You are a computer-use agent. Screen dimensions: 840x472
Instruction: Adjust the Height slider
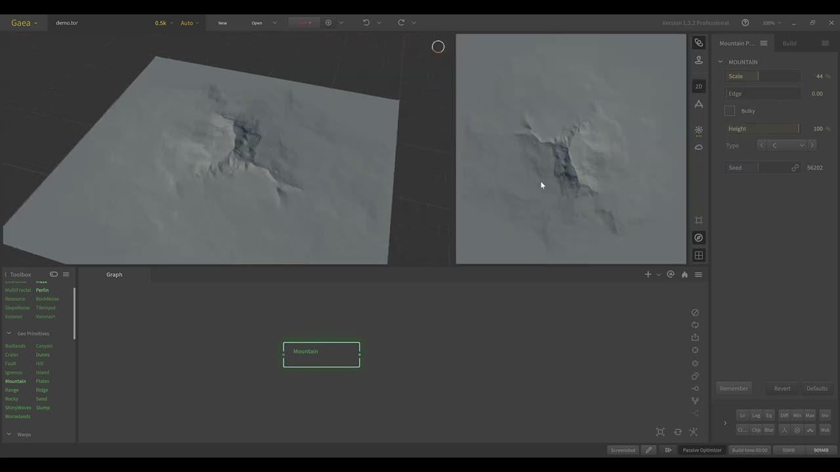point(763,128)
